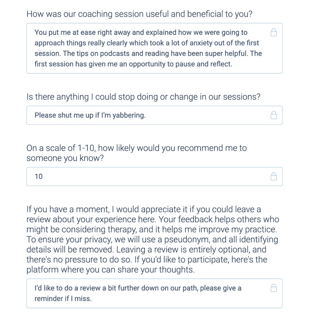Click the 'tips on podcasts and reading' sentence
Viewport: 312px width, 312px height.
click(x=156, y=53)
